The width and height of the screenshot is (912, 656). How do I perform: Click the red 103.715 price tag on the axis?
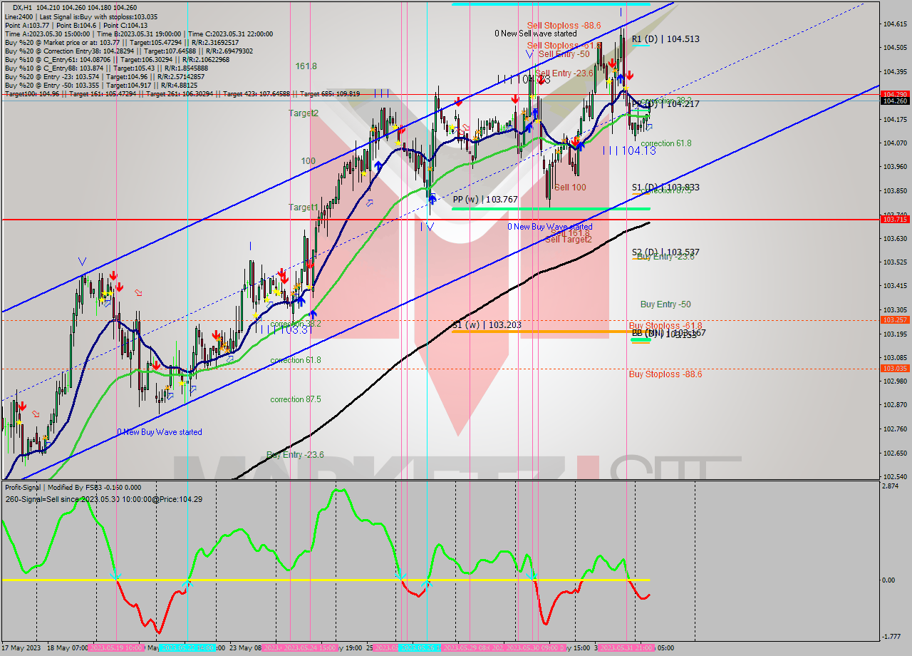pyautogui.click(x=895, y=220)
